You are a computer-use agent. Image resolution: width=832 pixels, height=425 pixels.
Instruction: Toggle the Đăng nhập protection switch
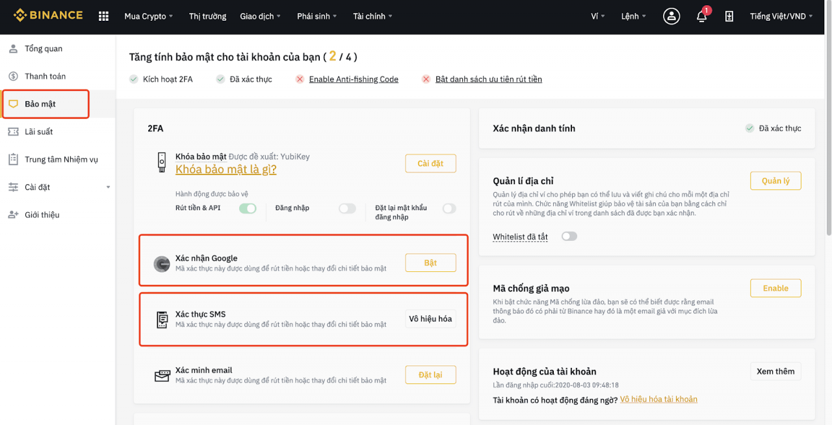click(x=347, y=208)
